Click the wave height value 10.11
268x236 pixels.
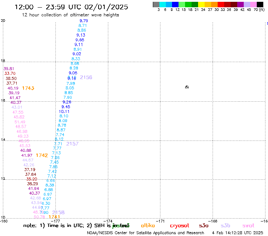(x=64, y=111)
